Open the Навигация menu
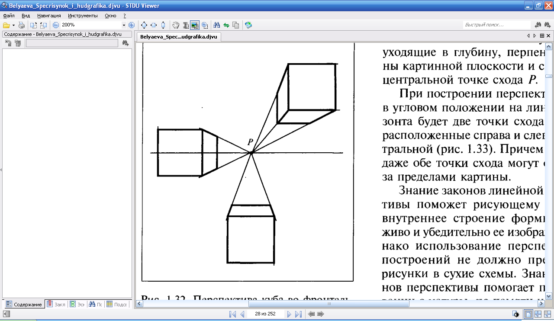This screenshot has width=554, height=321. [x=49, y=16]
